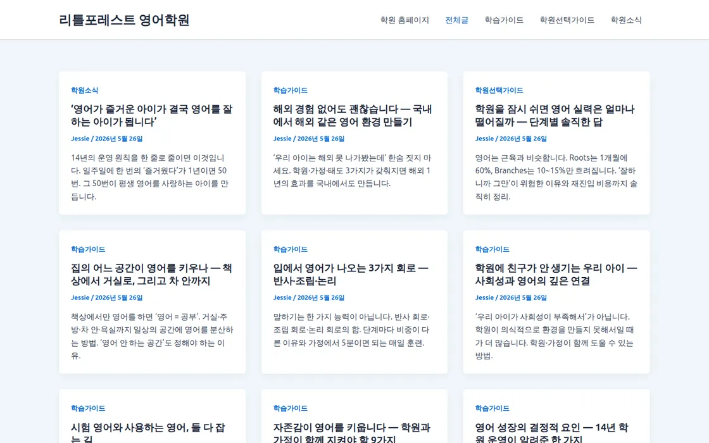Open post '입에서 영어가 나오는 3가지 회로'
This screenshot has height=443, width=709.
coord(351,275)
